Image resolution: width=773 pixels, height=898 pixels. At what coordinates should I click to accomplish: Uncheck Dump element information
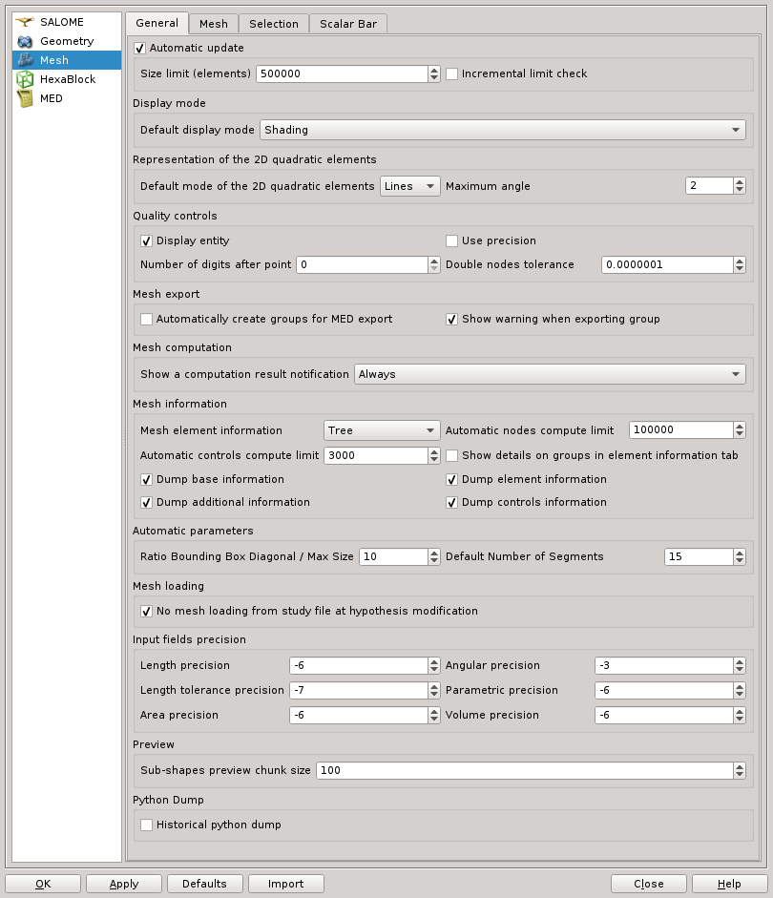(x=451, y=479)
